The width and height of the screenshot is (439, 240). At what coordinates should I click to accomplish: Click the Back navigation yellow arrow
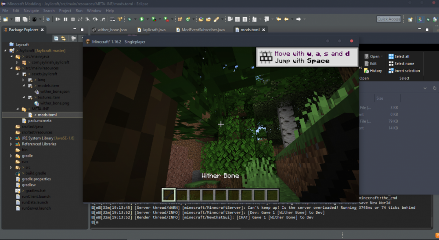(x=286, y=19)
